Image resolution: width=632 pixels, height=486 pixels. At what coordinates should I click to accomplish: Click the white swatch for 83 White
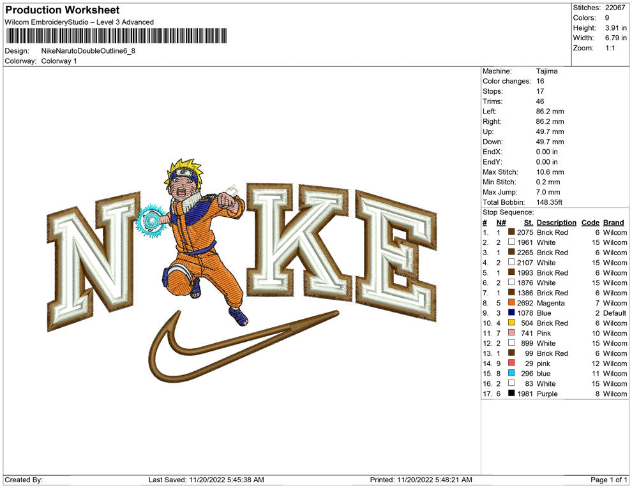[x=511, y=383]
